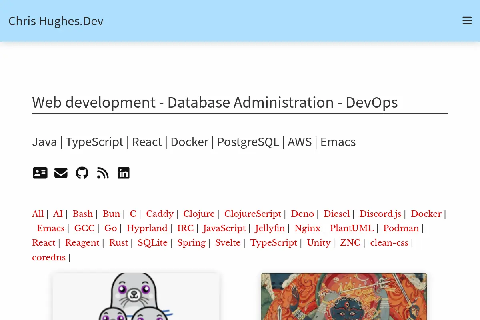Select the Deno tag
Image resolution: width=480 pixels, height=320 pixels.
[x=302, y=214]
